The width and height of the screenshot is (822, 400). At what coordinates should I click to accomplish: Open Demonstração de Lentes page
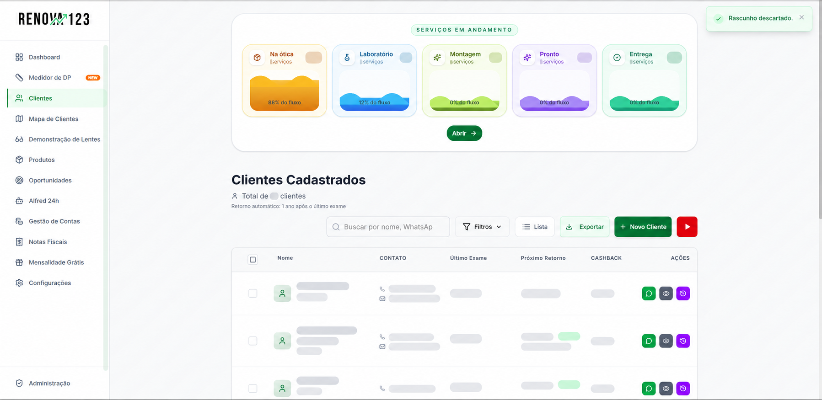pos(57,139)
